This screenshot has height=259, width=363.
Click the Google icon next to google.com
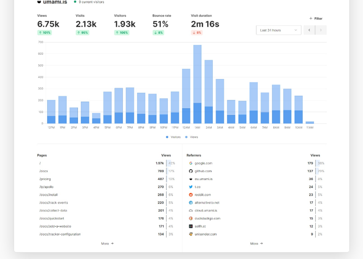pyautogui.click(x=191, y=163)
